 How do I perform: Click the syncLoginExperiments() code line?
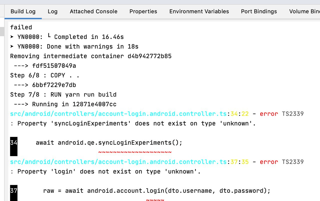pos(109,143)
